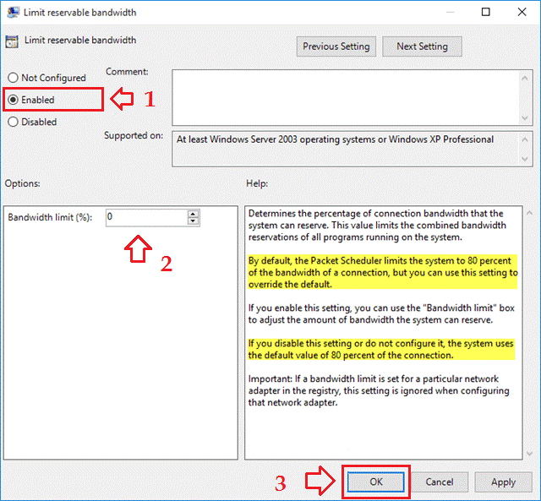The height and width of the screenshot is (501, 541).
Task: Click the 'If you disable this setting' paragraph
Action: (381, 349)
